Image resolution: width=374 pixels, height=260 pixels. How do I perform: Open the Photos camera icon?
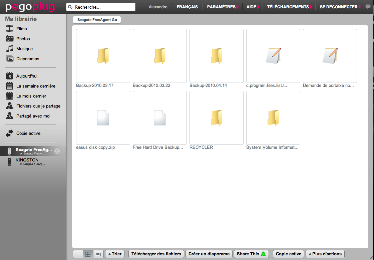10,39
